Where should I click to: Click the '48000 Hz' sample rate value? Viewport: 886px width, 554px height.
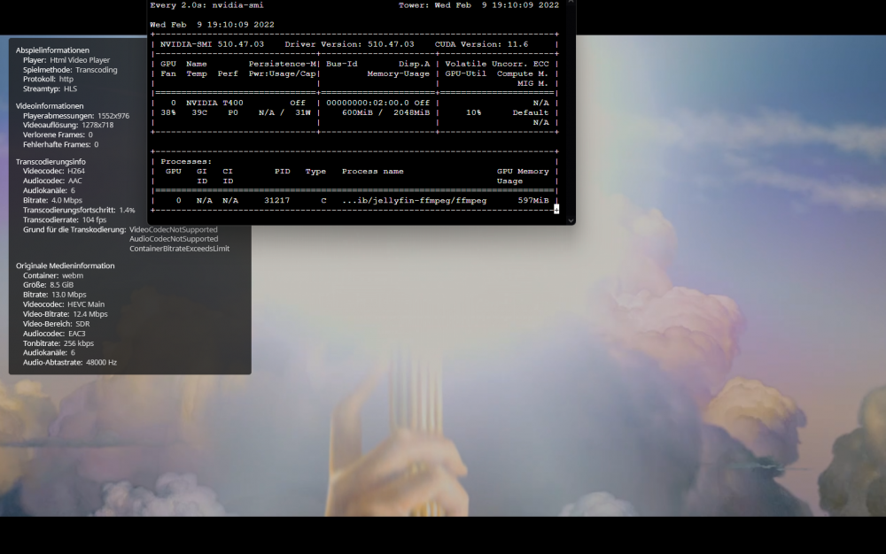click(x=101, y=362)
